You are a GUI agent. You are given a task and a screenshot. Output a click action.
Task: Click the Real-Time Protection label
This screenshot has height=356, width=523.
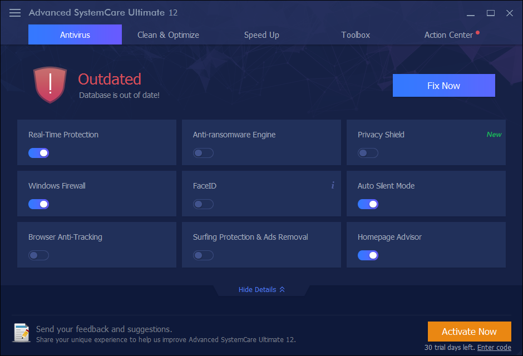point(63,135)
